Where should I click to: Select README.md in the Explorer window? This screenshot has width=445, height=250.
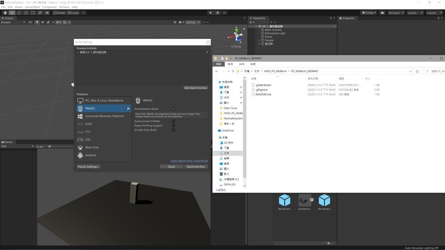click(x=263, y=94)
